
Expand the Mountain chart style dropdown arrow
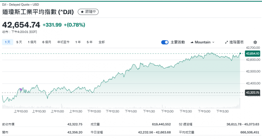tap(213, 42)
